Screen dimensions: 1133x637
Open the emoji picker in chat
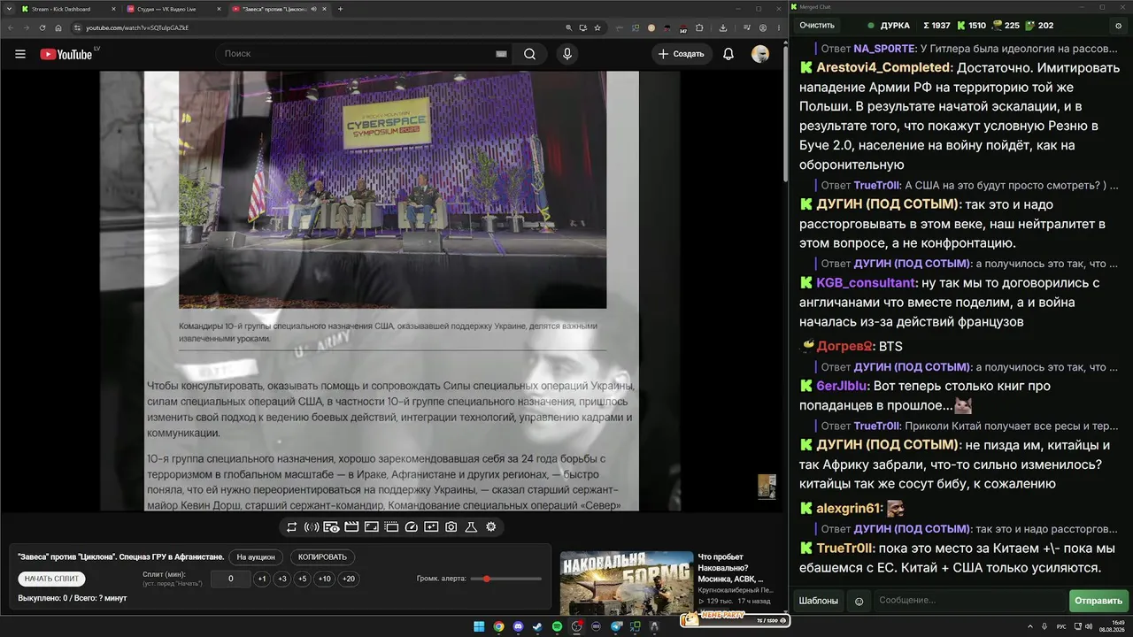[x=859, y=601]
